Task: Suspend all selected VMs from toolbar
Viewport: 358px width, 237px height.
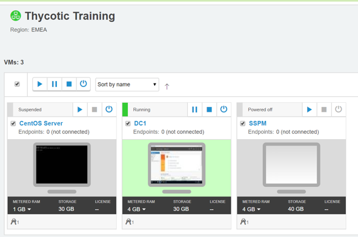Action: tap(55, 84)
